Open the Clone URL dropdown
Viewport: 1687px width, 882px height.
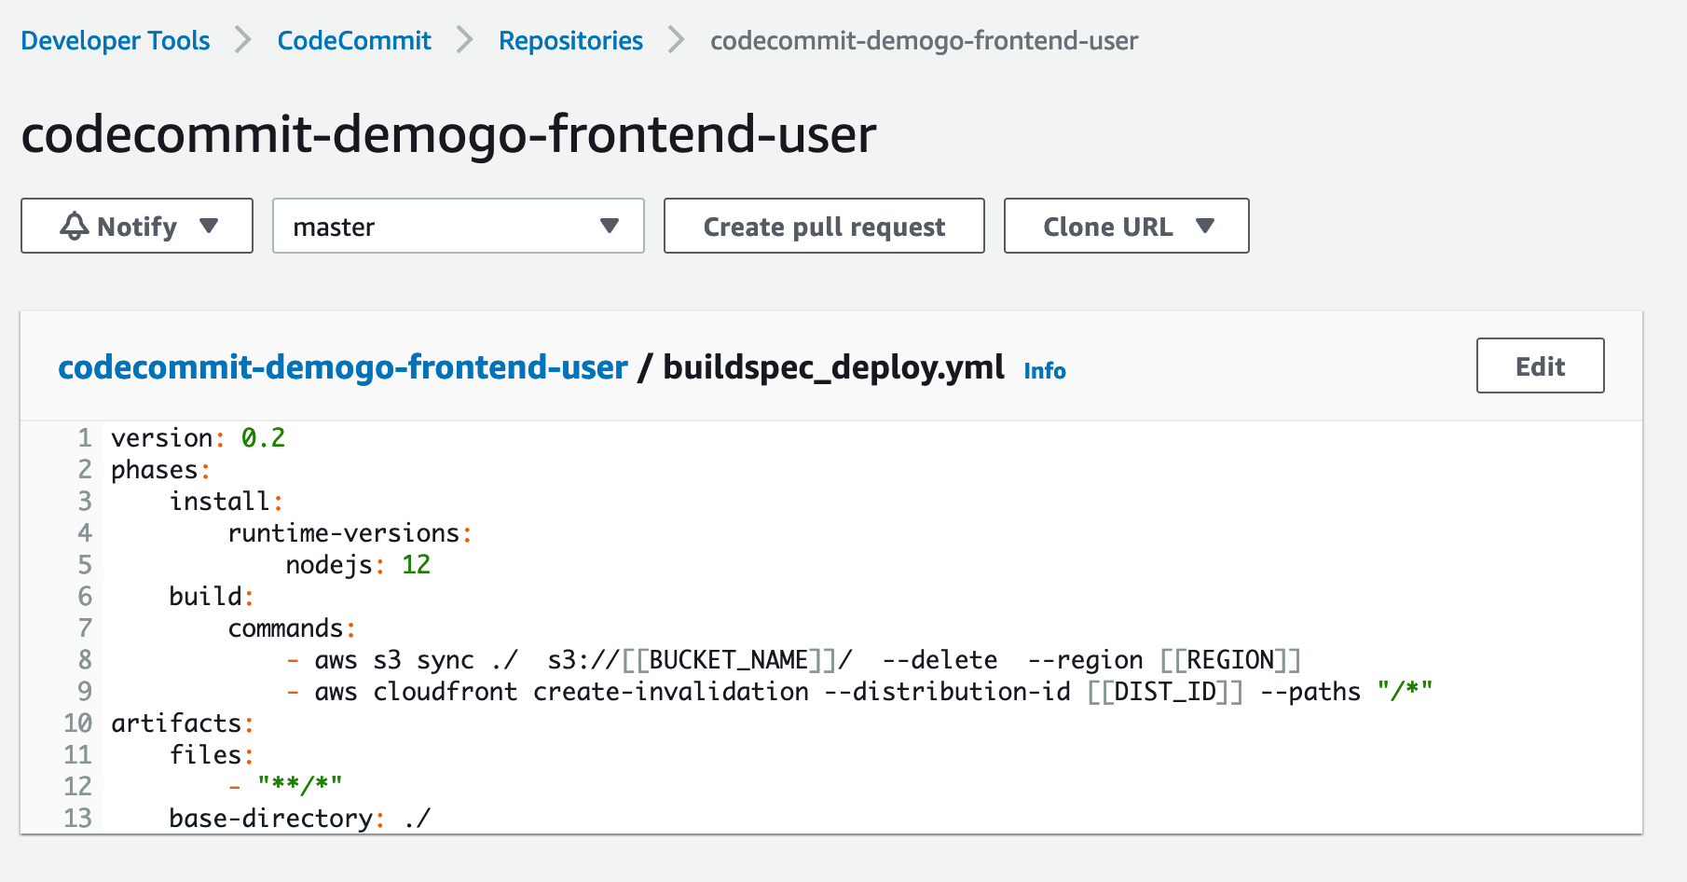pos(1127,226)
